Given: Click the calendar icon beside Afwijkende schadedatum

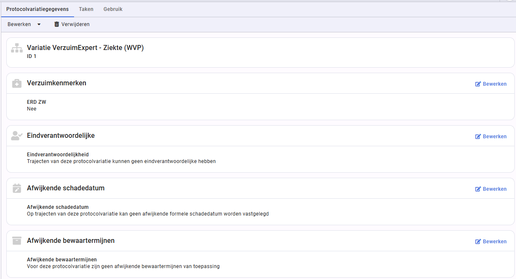Looking at the screenshot, I should (x=17, y=188).
